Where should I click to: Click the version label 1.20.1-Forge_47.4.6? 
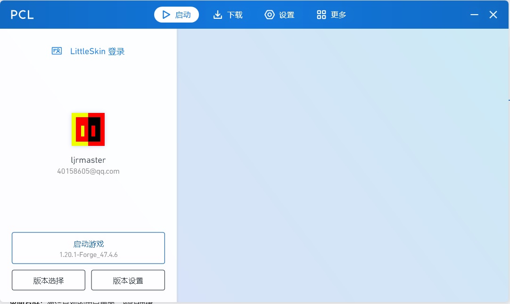(x=88, y=255)
